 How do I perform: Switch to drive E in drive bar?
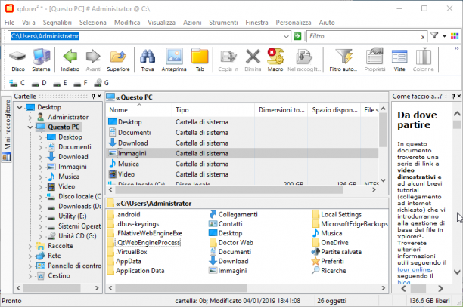pyautogui.click(x=61, y=83)
